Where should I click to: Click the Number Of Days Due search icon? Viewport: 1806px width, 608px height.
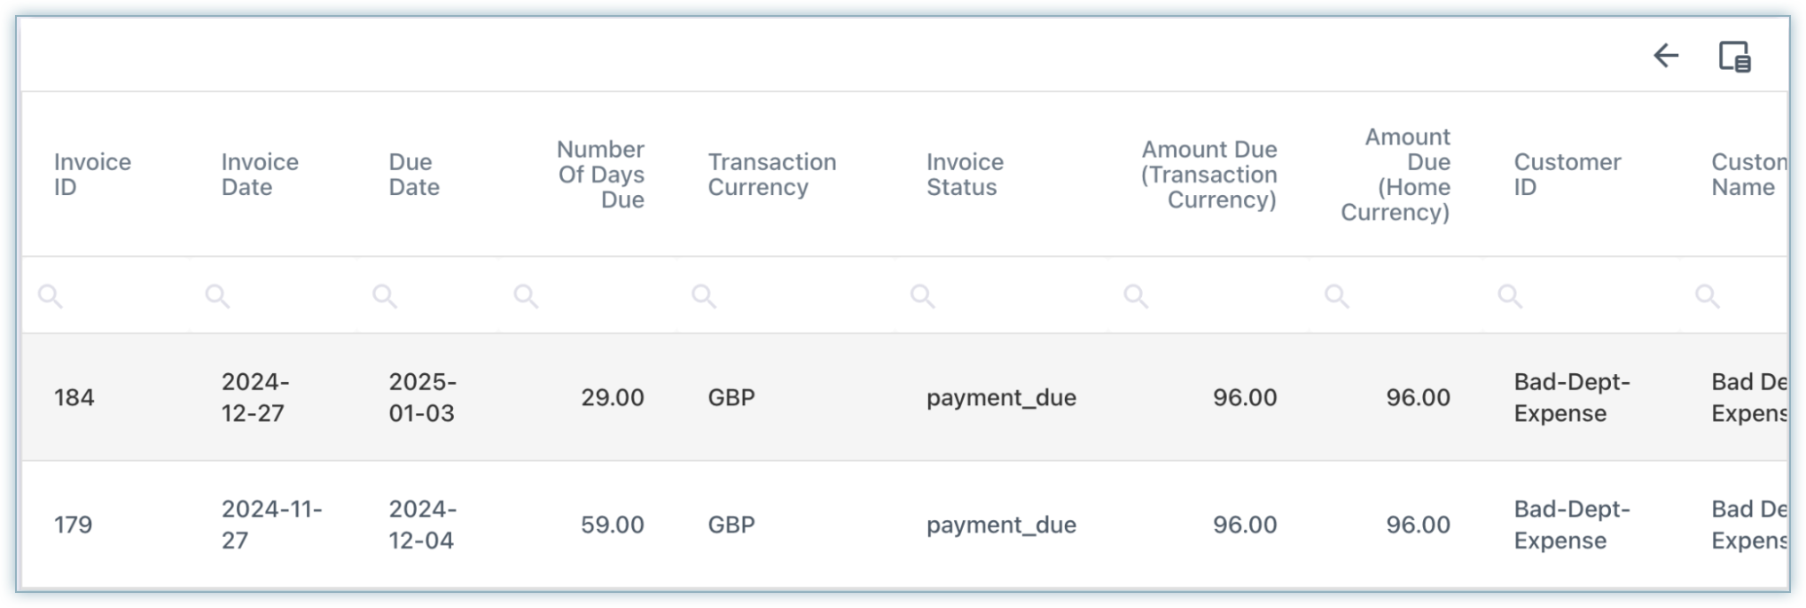[x=526, y=296]
